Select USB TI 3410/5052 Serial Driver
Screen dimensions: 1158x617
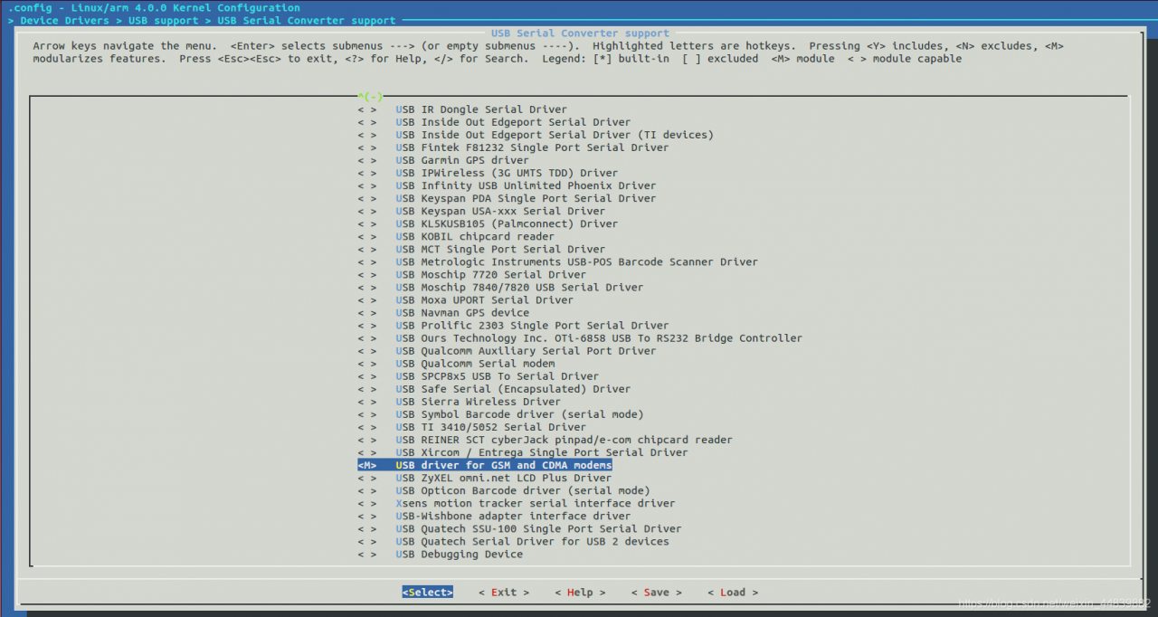[x=490, y=427]
